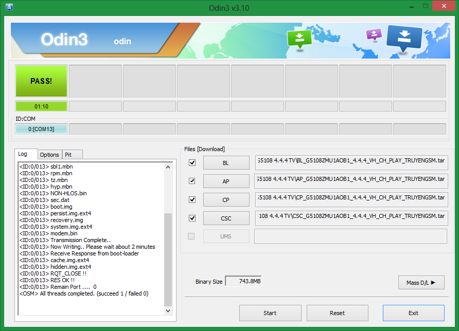Click the CP file path field
The width and height of the screenshot is (459, 331).
[x=351, y=200]
